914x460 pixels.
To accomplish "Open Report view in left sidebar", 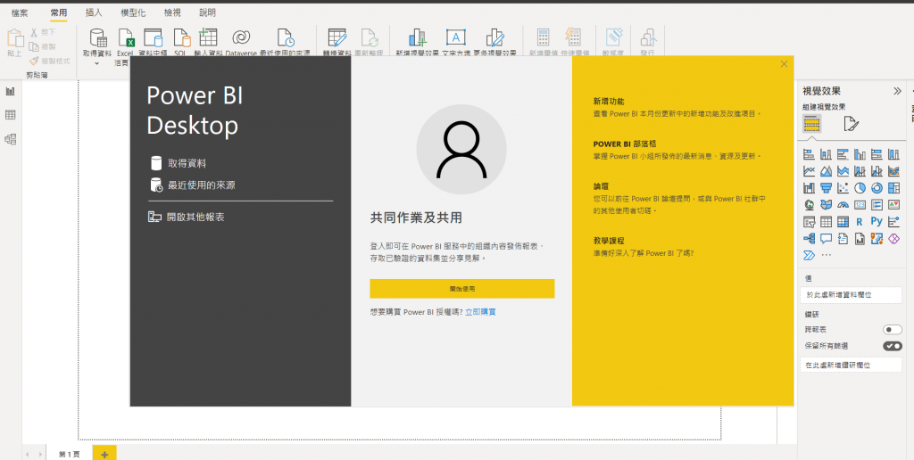I will point(10,91).
